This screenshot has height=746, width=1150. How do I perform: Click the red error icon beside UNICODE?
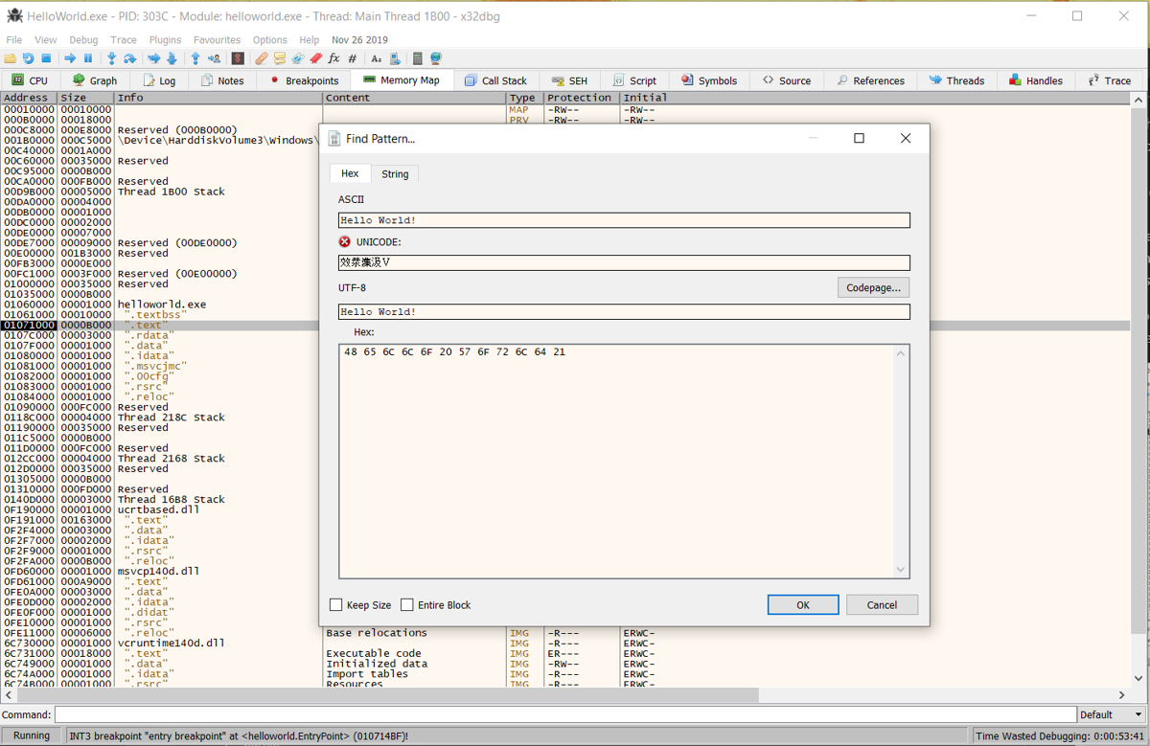[x=345, y=241]
